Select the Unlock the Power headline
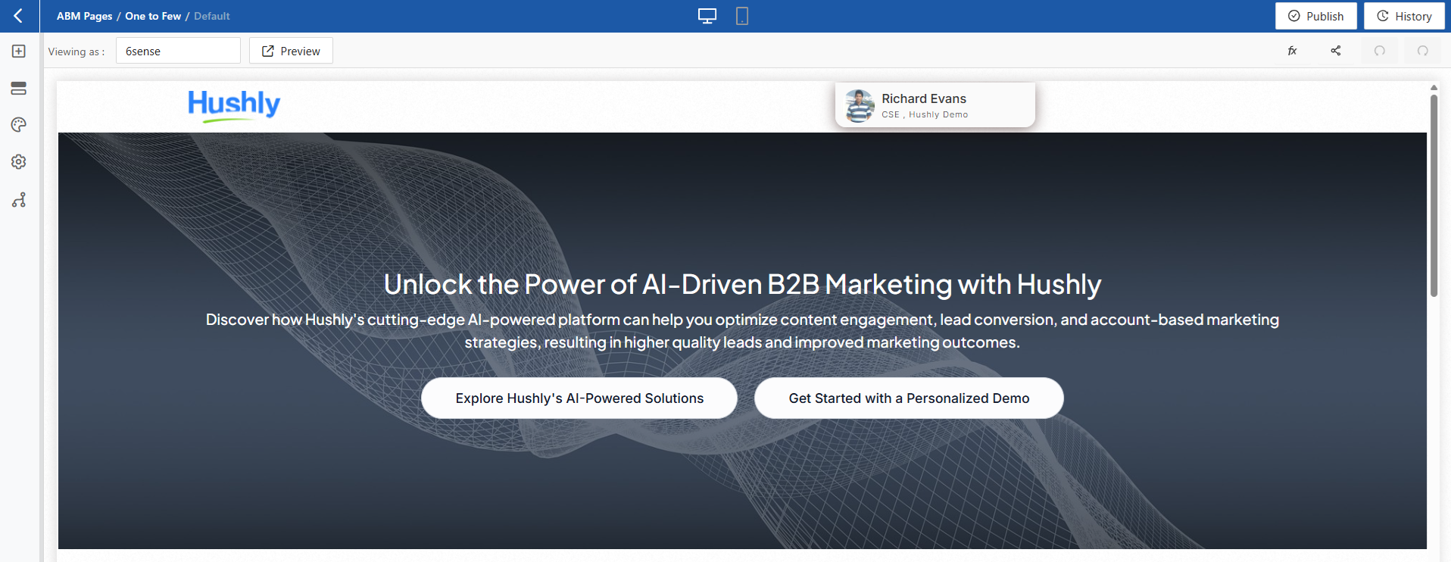Viewport: 1451px width, 562px height. tap(742, 285)
